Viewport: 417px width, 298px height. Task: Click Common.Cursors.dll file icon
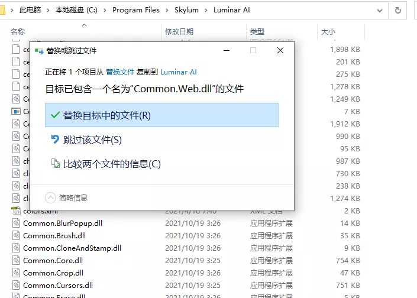(x=16, y=285)
